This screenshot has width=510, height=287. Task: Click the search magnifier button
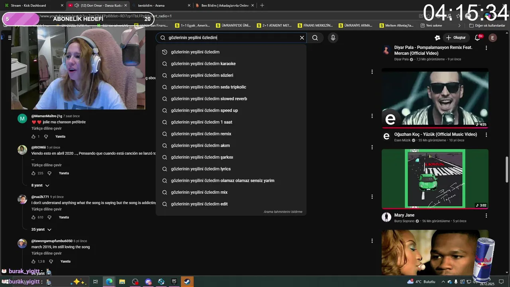click(315, 38)
